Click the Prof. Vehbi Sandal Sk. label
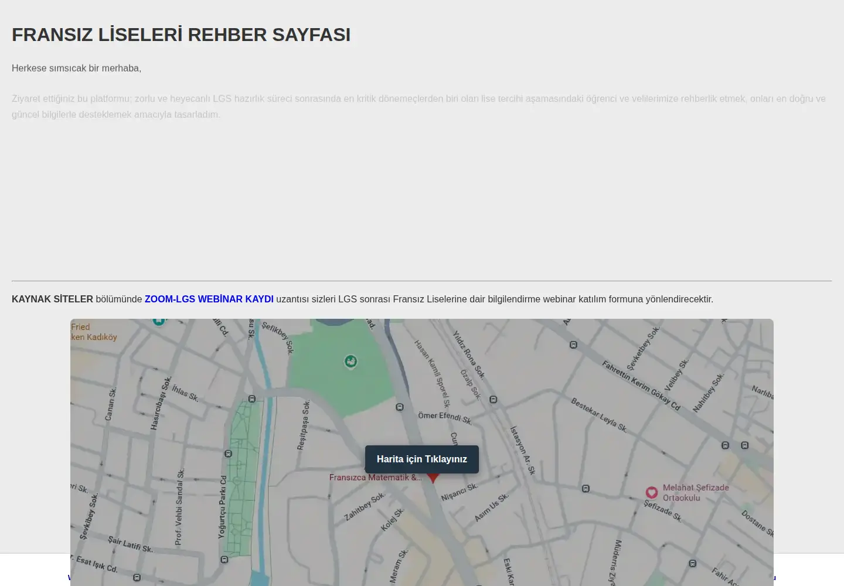 coord(179,507)
